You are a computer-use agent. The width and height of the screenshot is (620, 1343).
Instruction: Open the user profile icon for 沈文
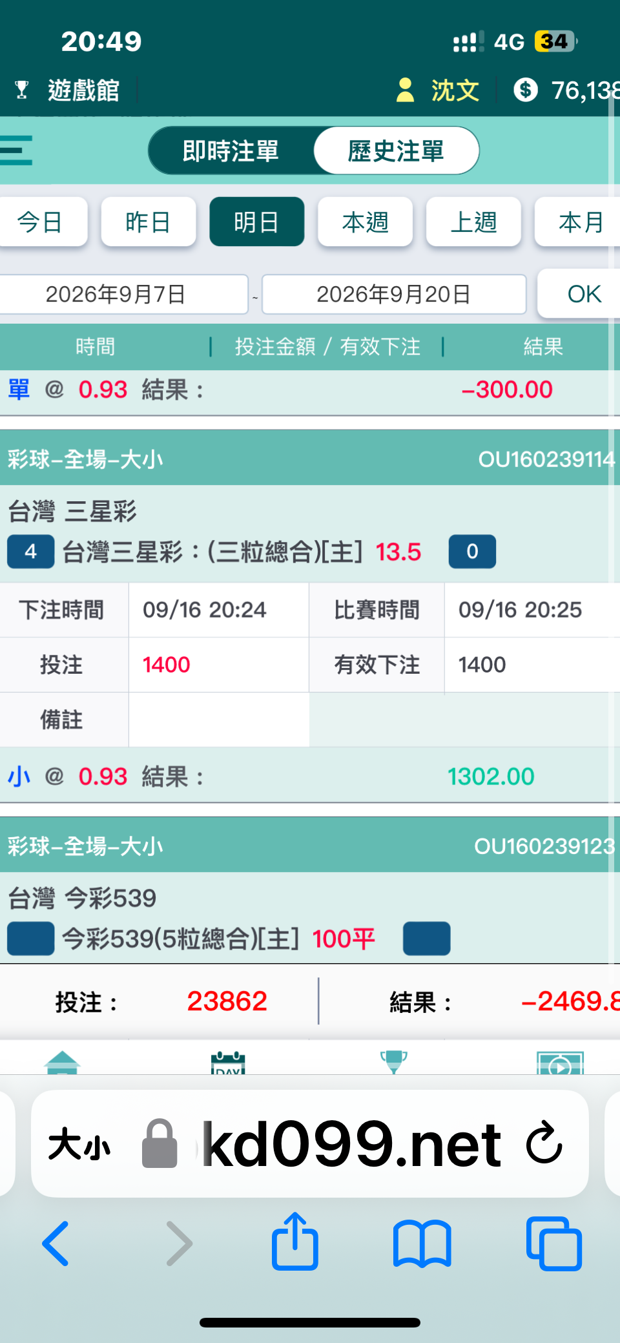[x=405, y=90]
